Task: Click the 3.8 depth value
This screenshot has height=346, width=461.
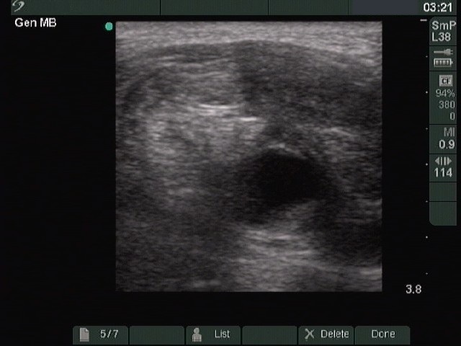Action: 413,290
